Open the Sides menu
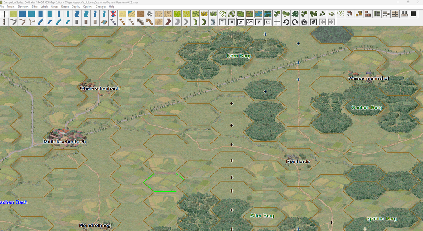The image size is (423, 231). 34,7
